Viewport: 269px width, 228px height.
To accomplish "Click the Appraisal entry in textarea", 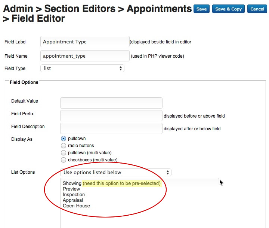I will 73,200.
